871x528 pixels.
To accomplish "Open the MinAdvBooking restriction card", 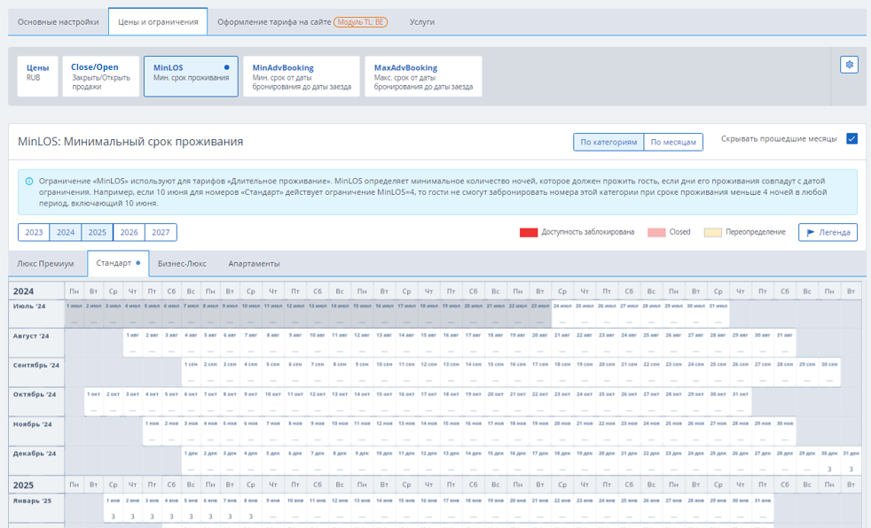I will coord(301,76).
